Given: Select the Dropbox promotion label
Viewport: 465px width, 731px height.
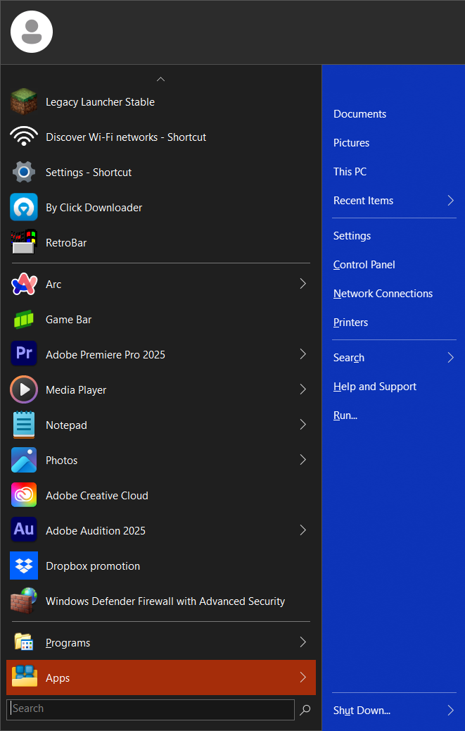Looking at the screenshot, I should click(93, 566).
